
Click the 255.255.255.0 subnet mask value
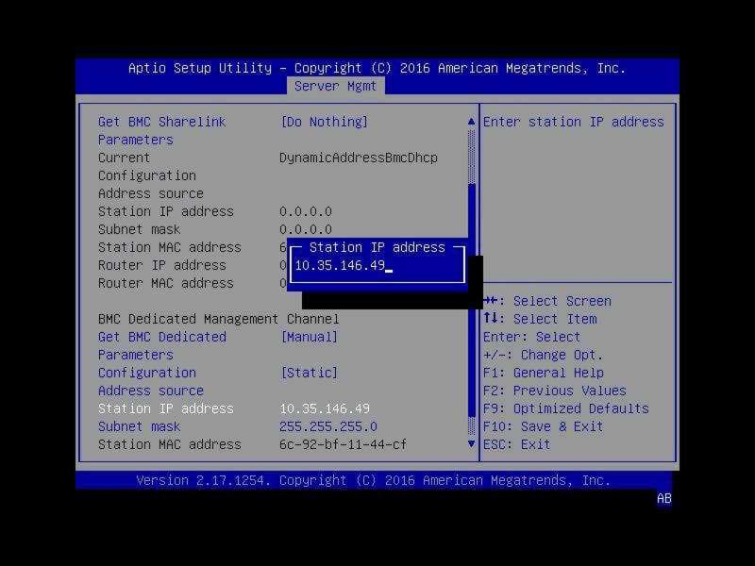pos(327,426)
